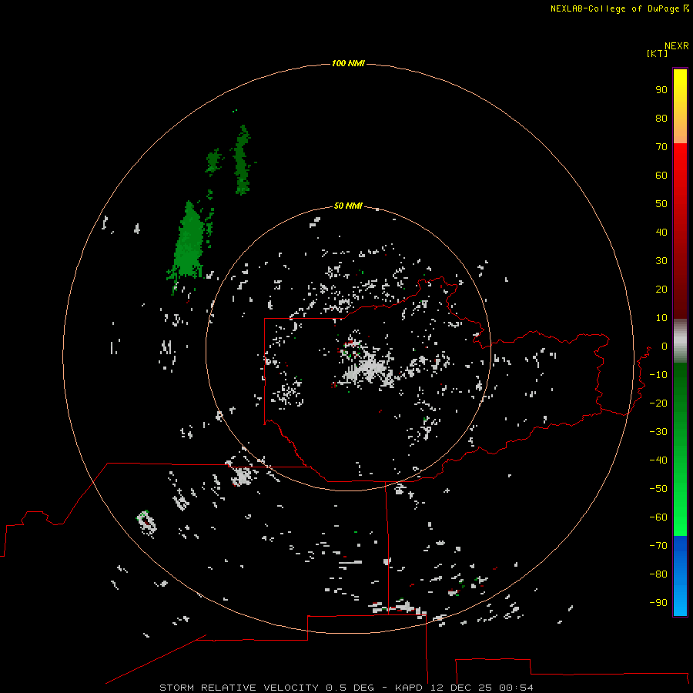
Task: Click the NEXR legend label
Action: tap(676, 46)
